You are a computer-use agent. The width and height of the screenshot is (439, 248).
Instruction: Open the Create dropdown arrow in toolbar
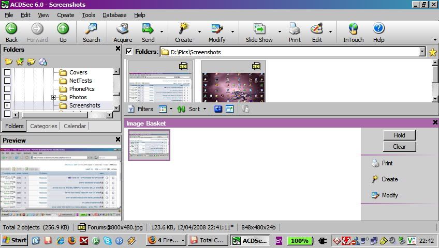tap(199, 32)
